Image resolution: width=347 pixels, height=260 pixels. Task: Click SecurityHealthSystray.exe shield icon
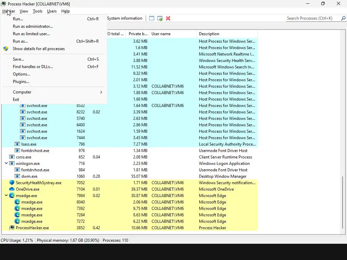point(12,182)
